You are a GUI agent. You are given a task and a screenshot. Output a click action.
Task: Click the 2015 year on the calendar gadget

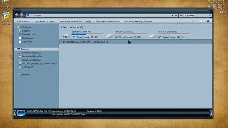pyautogui.click(x=223, y=12)
